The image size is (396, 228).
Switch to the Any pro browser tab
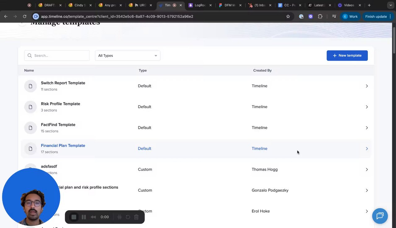click(110, 5)
